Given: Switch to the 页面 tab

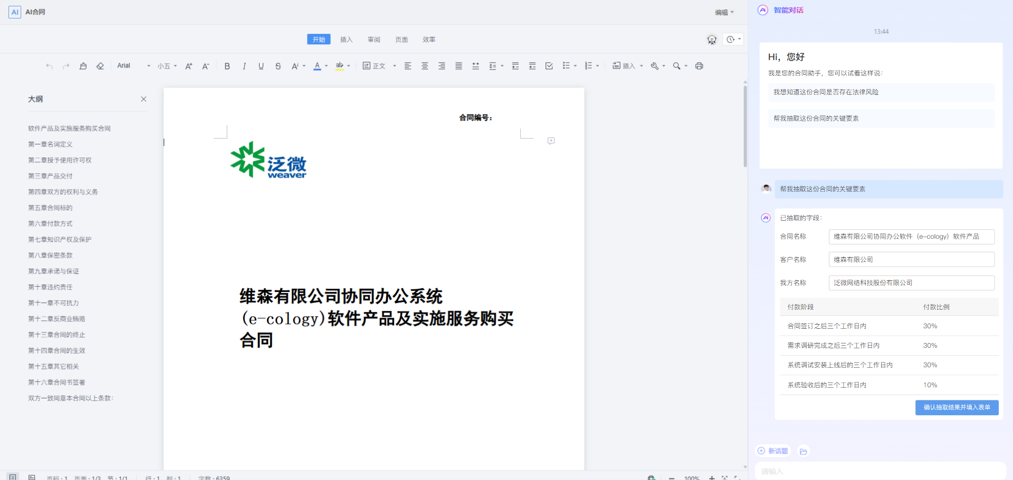Looking at the screenshot, I should tap(402, 40).
